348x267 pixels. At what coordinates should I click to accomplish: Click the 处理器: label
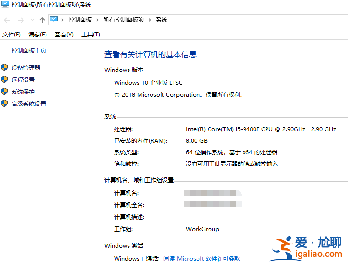tap(123, 129)
